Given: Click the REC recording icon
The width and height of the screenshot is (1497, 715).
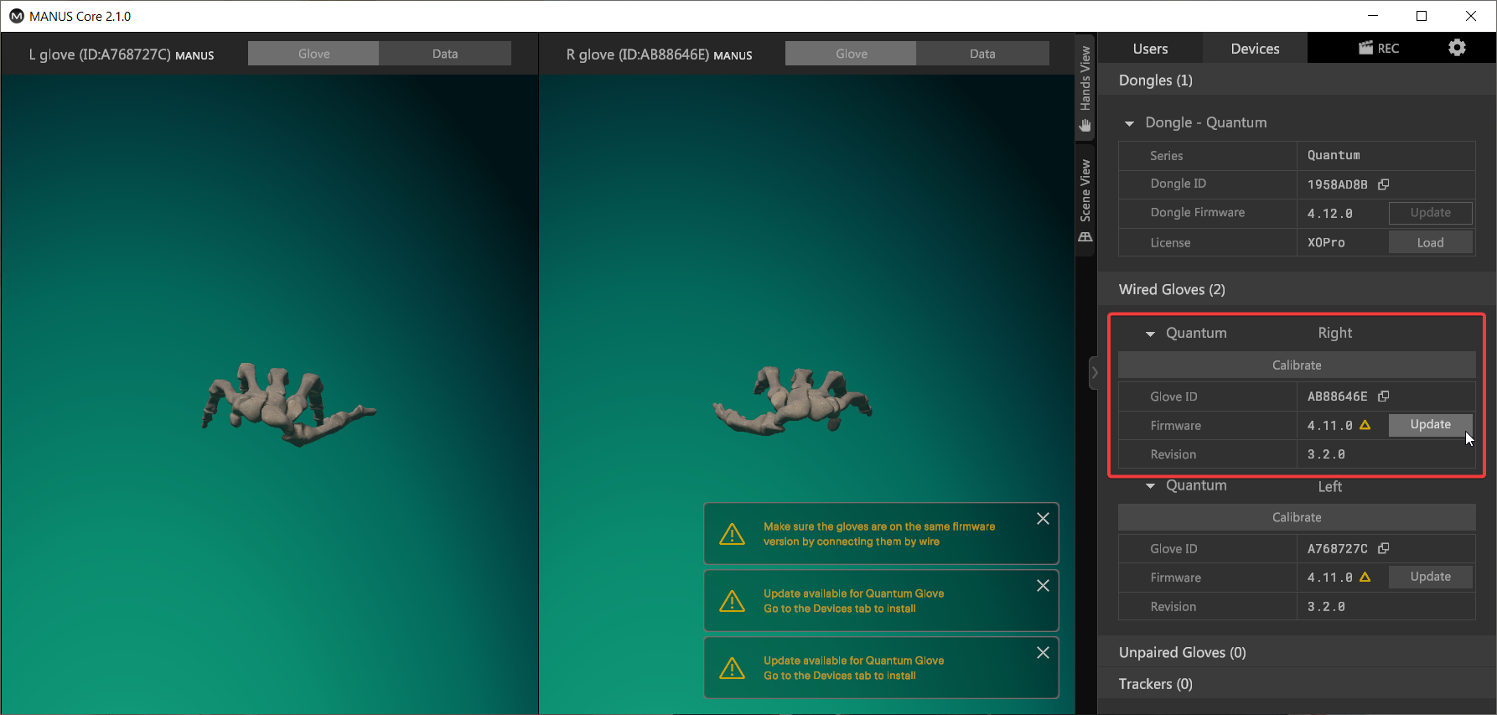Looking at the screenshot, I should pyautogui.click(x=1379, y=48).
